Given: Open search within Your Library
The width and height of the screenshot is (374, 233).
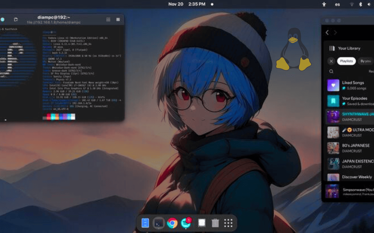Looking at the screenshot, I should pyautogui.click(x=331, y=71).
